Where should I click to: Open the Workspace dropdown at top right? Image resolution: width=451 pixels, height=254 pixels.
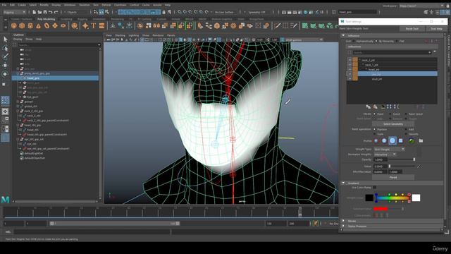(x=421, y=6)
